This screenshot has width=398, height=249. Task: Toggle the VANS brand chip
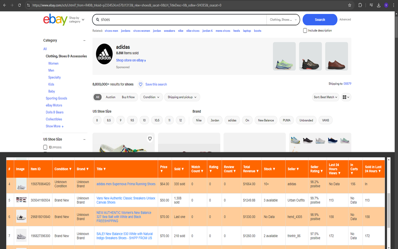point(326,120)
